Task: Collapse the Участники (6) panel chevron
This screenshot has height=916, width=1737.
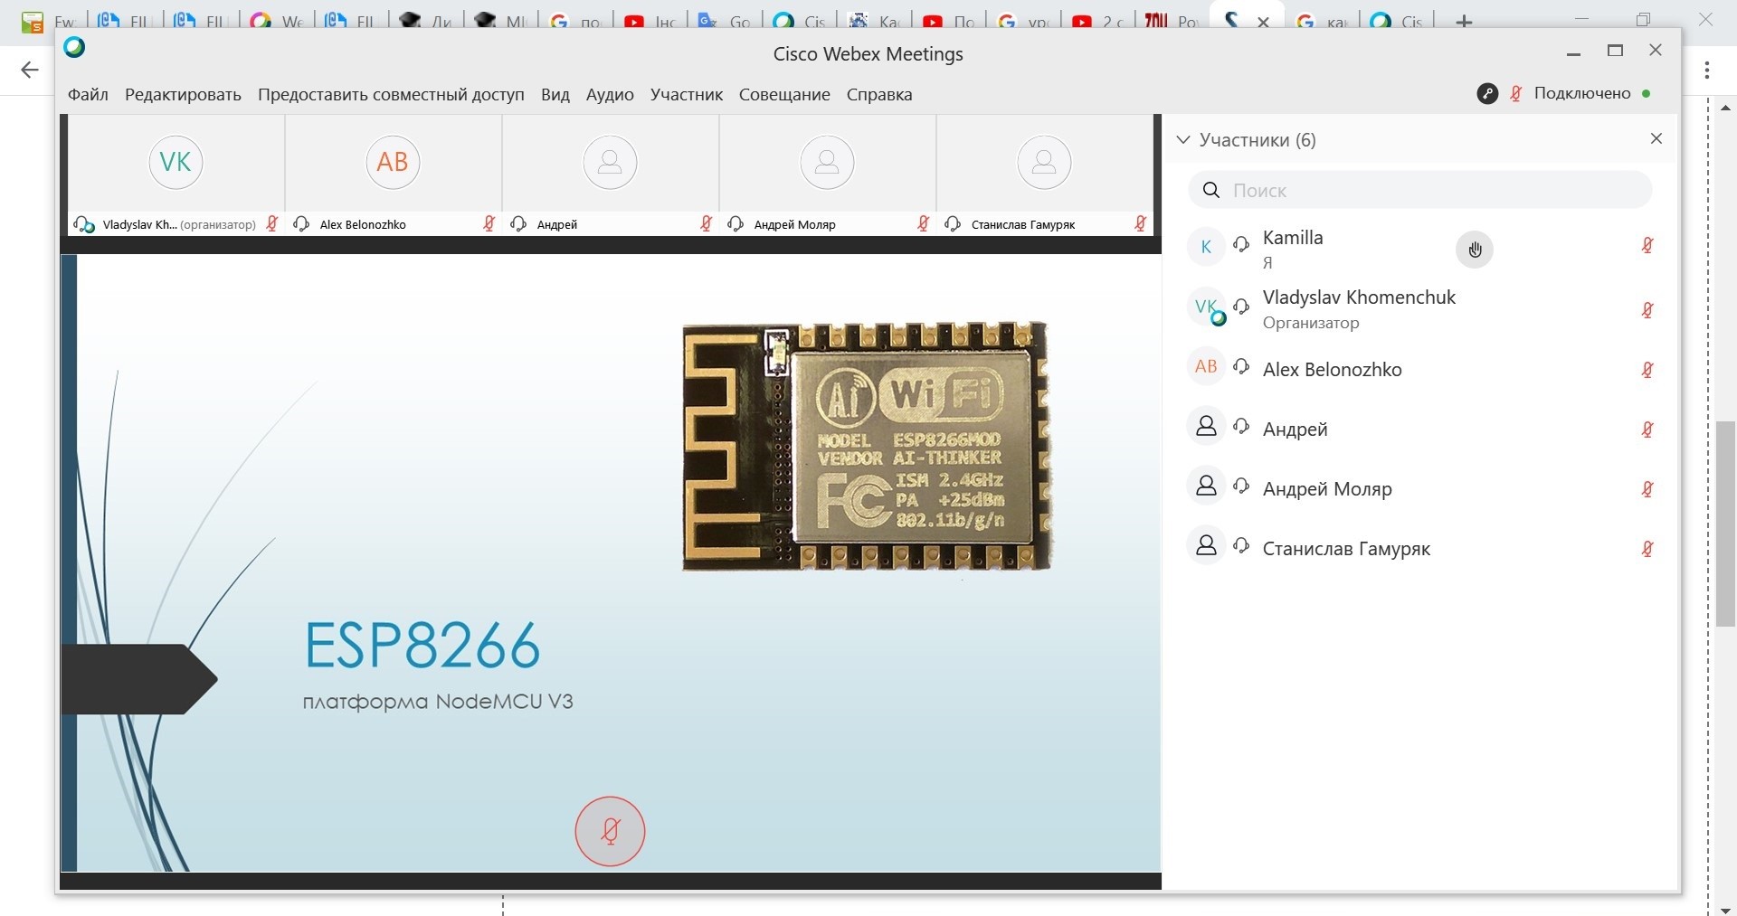Action: point(1182,139)
